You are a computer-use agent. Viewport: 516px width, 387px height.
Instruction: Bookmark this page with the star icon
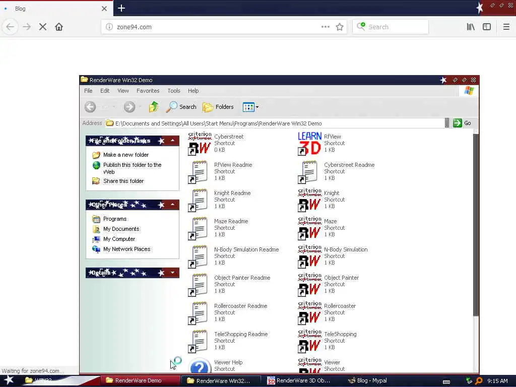(340, 27)
